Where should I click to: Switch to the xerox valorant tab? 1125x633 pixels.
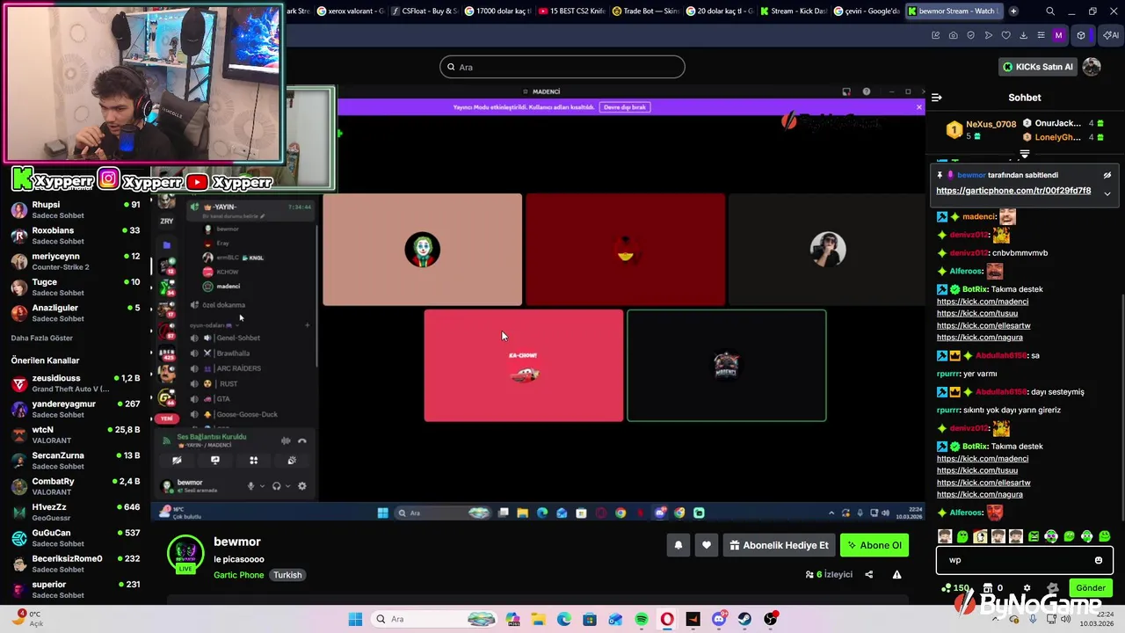[350, 11]
